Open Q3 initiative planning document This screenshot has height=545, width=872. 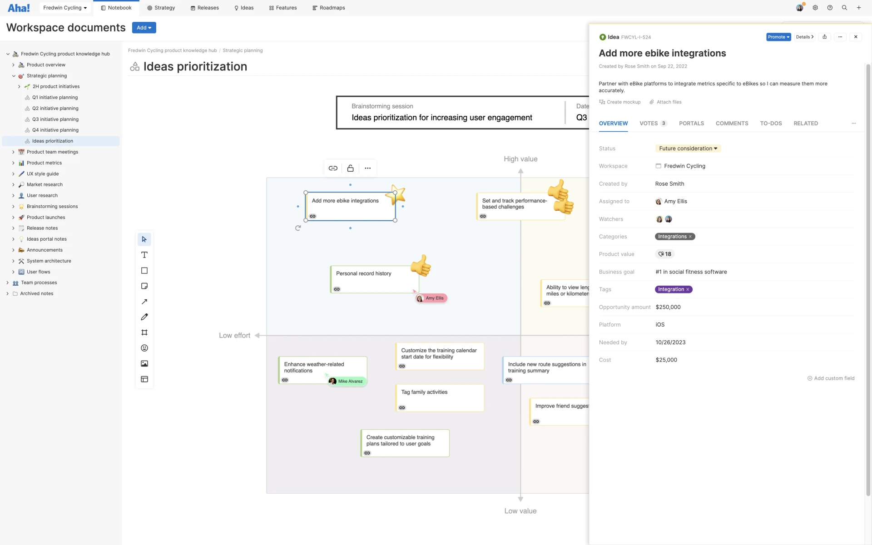point(55,119)
